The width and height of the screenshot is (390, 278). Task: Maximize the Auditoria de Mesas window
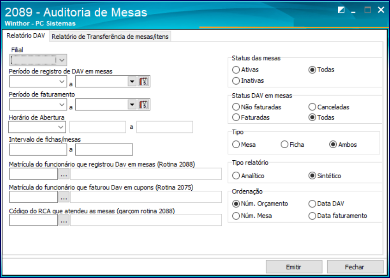pos(368,10)
